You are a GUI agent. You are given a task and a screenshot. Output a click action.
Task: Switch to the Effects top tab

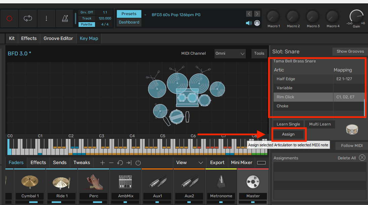click(29, 39)
